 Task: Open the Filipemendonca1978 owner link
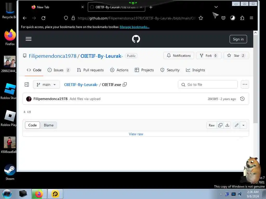click(52, 56)
